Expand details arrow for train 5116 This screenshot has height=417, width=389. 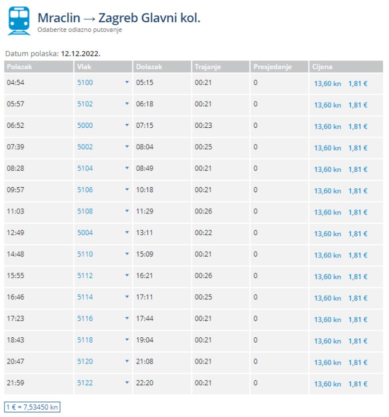[127, 318]
